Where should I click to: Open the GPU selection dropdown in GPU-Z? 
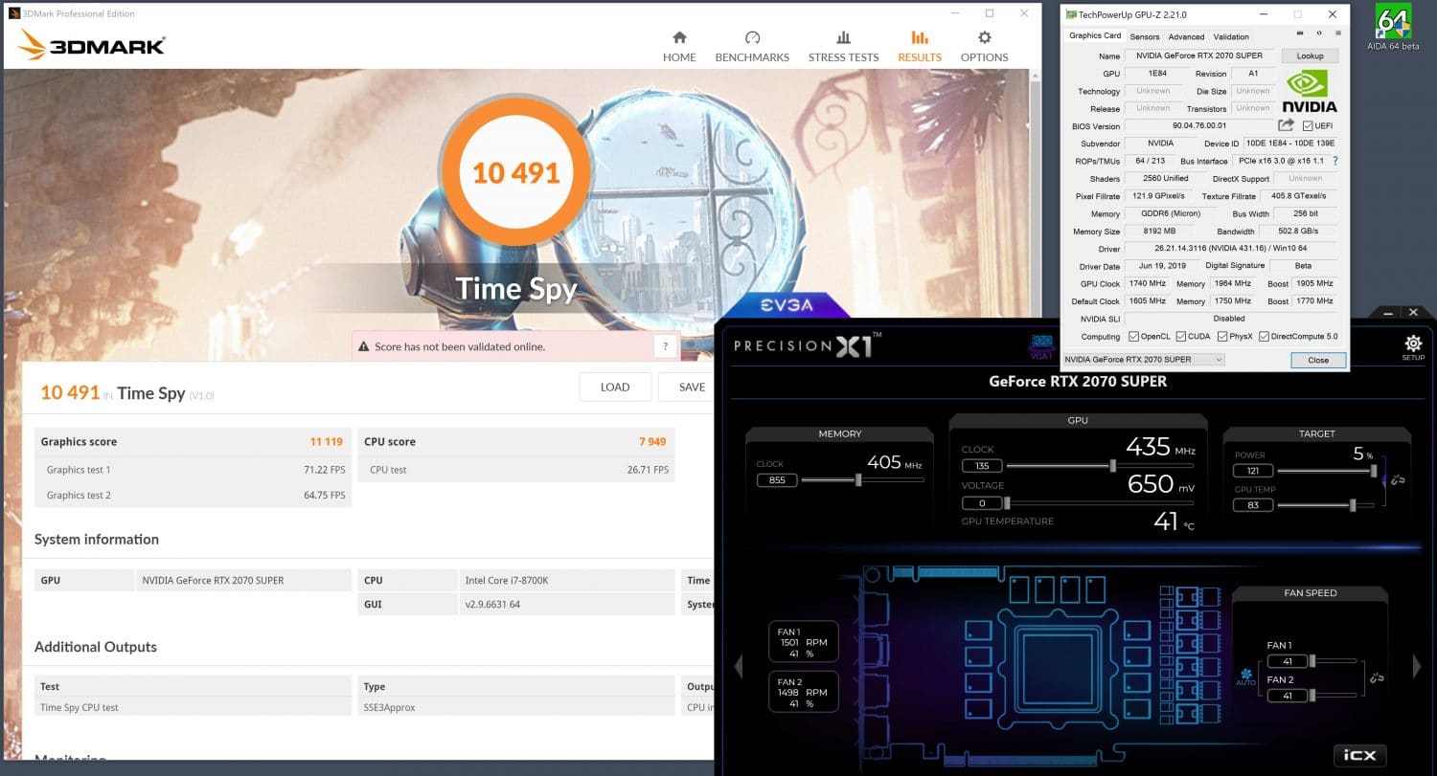point(1144,360)
